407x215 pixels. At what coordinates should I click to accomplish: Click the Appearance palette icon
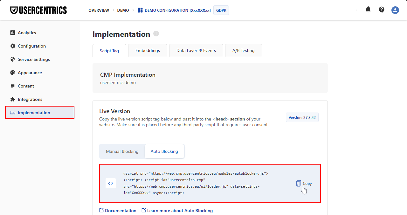[x=13, y=73]
